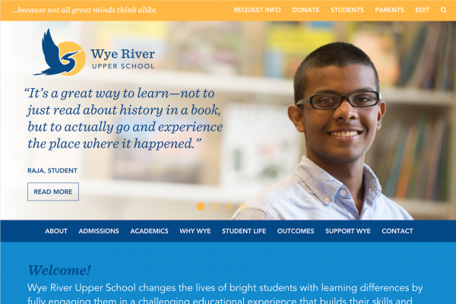Go to the CONTACT page
The height and width of the screenshot is (304, 456).
397,231
